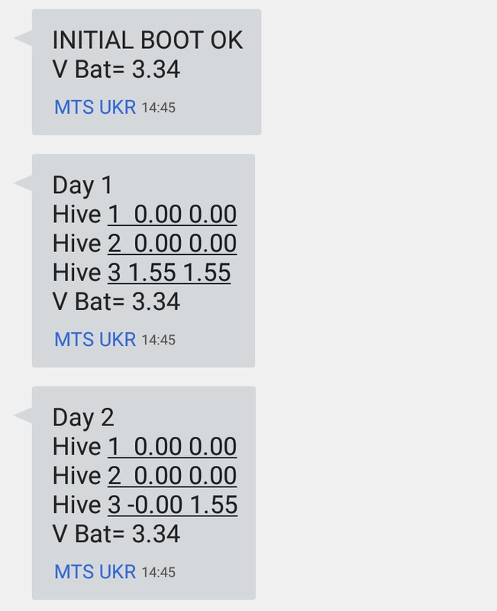
Task: Click the 14:45 timestamp of Day 2 message
Action: (x=159, y=572)
